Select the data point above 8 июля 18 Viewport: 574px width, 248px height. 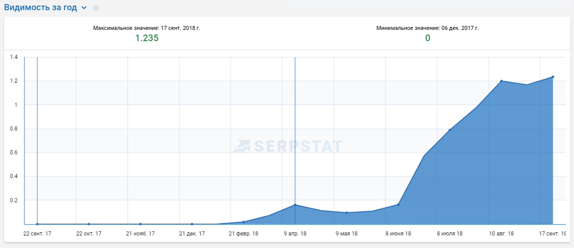click(450, 130)
